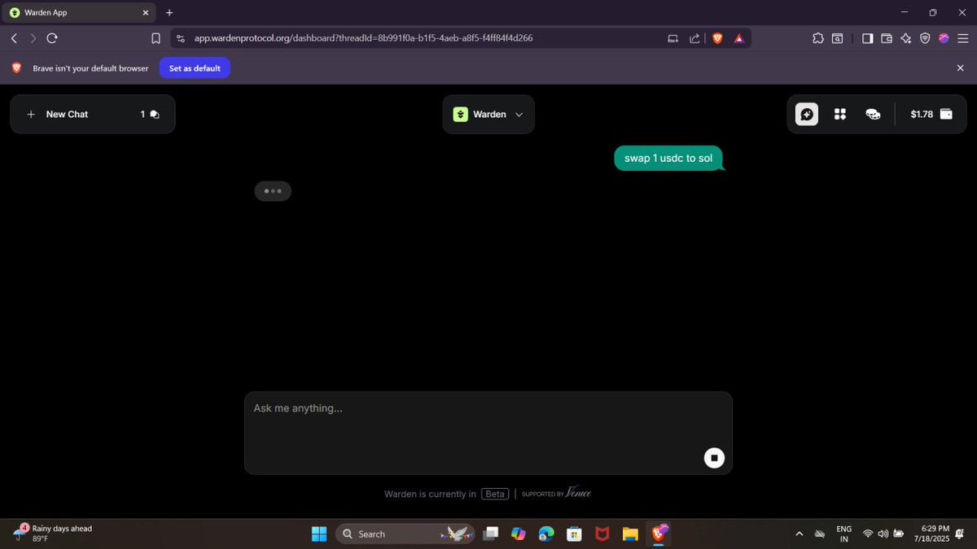Open File Explorer from the taskbar
The width and height of the screenshot is (977, 549).
629,534
